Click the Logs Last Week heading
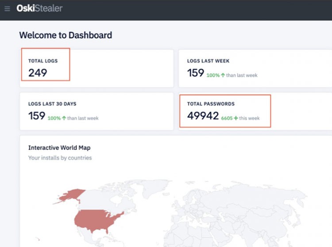The width and height of the screenshot is (332, 247). click(x=208, y=61)
